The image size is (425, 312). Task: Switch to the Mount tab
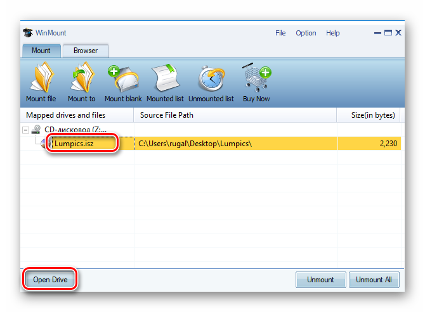(x=41, y=51)
